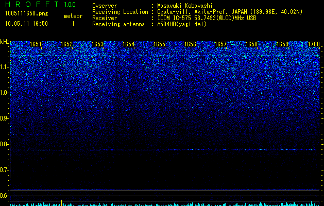
Task: Click the date stamp 10.05.11 16:50
Action: pyautogui.click(x=26, y=24)
